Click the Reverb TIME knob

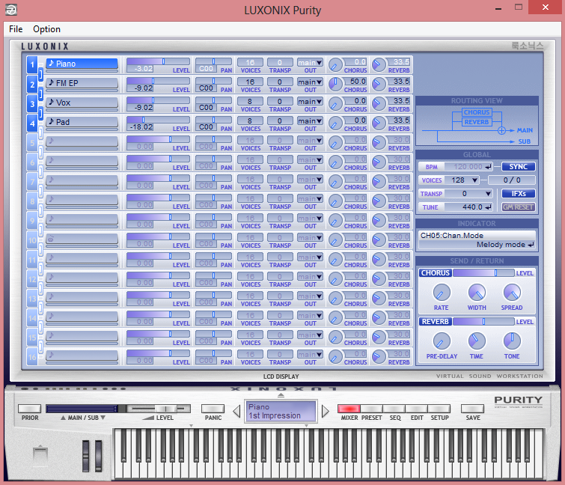tap(477, 341)
